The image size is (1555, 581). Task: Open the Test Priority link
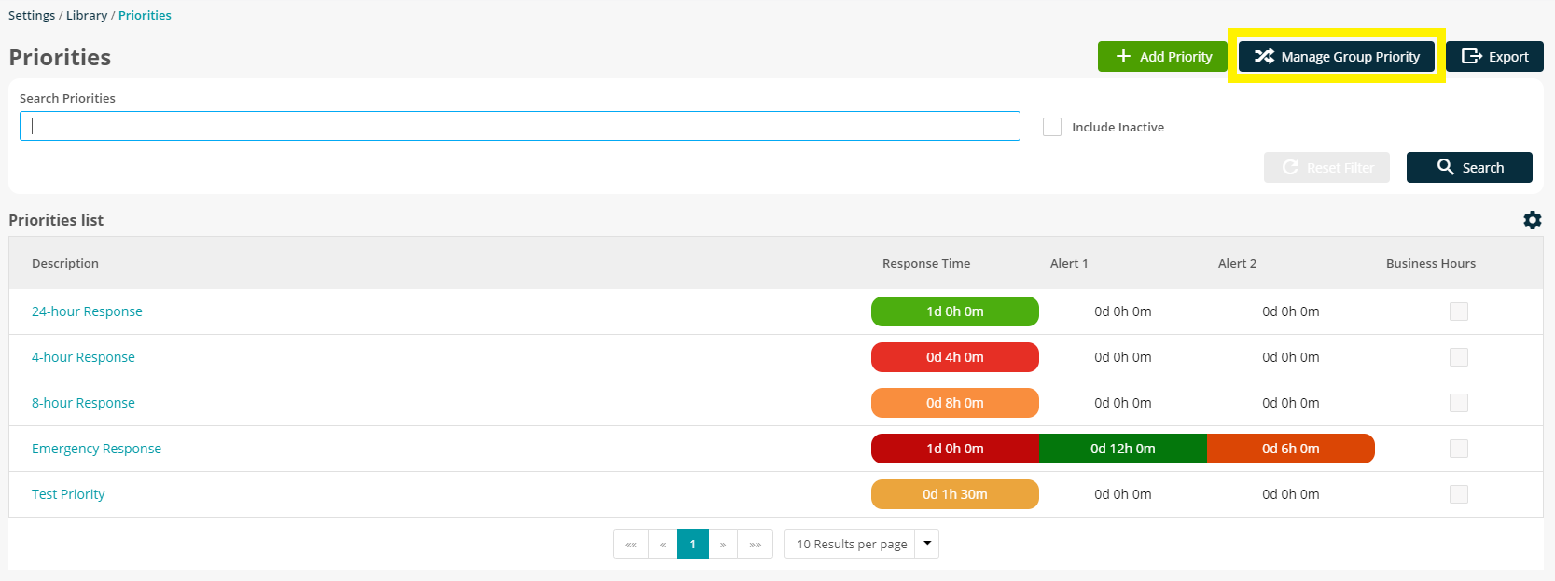point(68,494)
